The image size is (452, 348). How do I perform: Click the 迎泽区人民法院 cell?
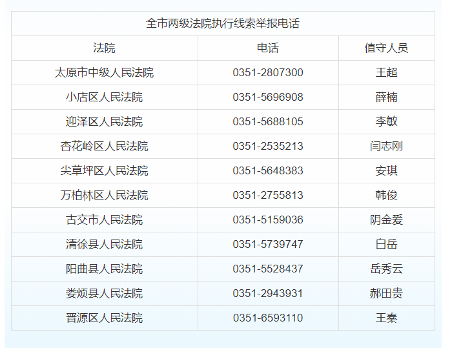(x=105, y=121)
